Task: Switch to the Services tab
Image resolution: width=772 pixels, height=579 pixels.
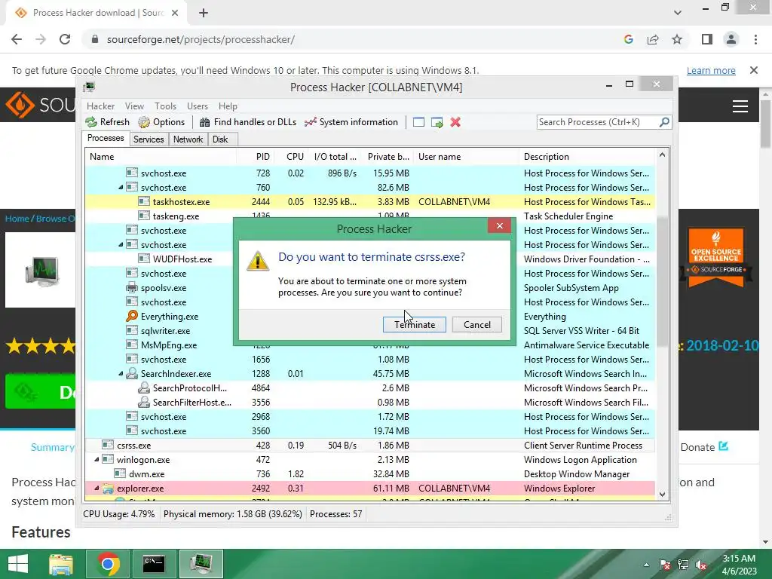Action: point(149,139)
